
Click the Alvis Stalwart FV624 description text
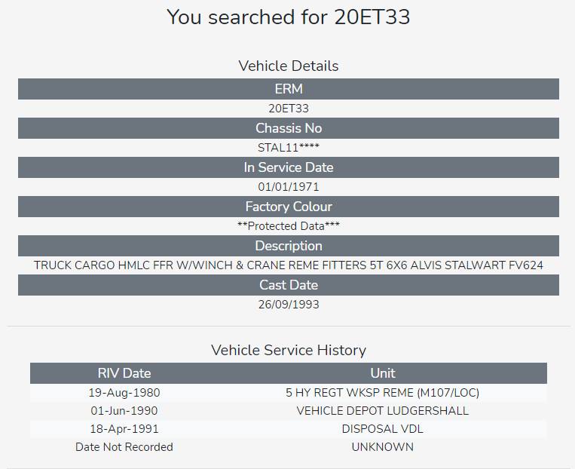coord(288,265)
